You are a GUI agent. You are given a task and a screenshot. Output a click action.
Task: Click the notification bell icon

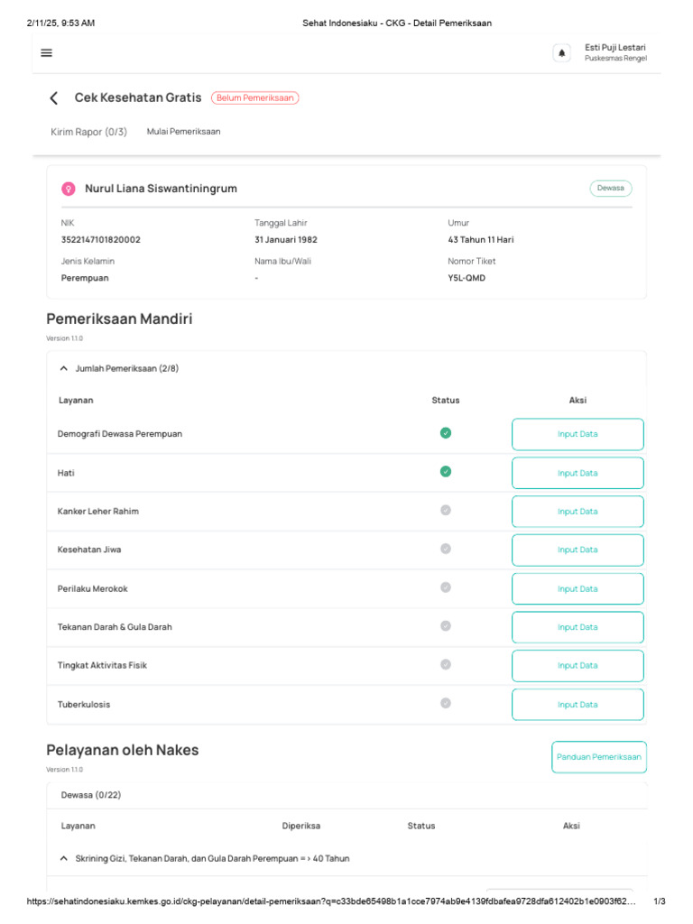[561, 53]
